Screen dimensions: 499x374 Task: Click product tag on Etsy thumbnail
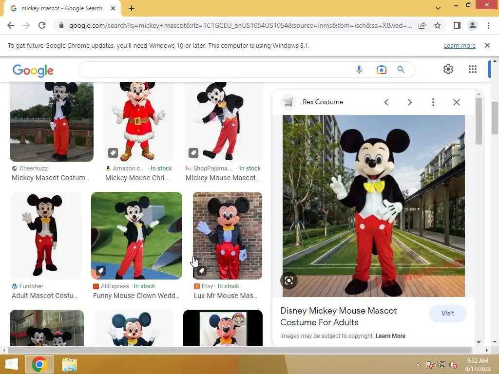point(201,271)
